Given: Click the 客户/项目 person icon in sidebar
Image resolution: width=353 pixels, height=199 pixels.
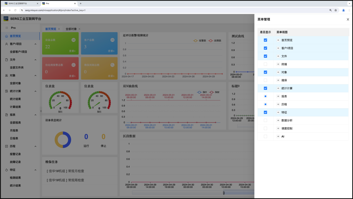Looking at the screenshot, I should (6, 44).
